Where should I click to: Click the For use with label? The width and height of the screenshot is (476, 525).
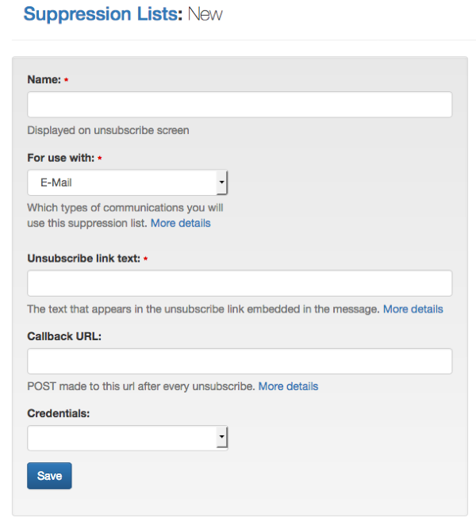[61, 158]
